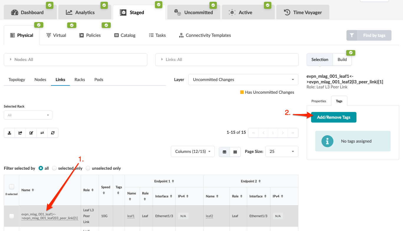Image resolution: width=403 pixels, height=231 pixels.
Task: Open the Time Voyager tab
Action: pos(303,12)
